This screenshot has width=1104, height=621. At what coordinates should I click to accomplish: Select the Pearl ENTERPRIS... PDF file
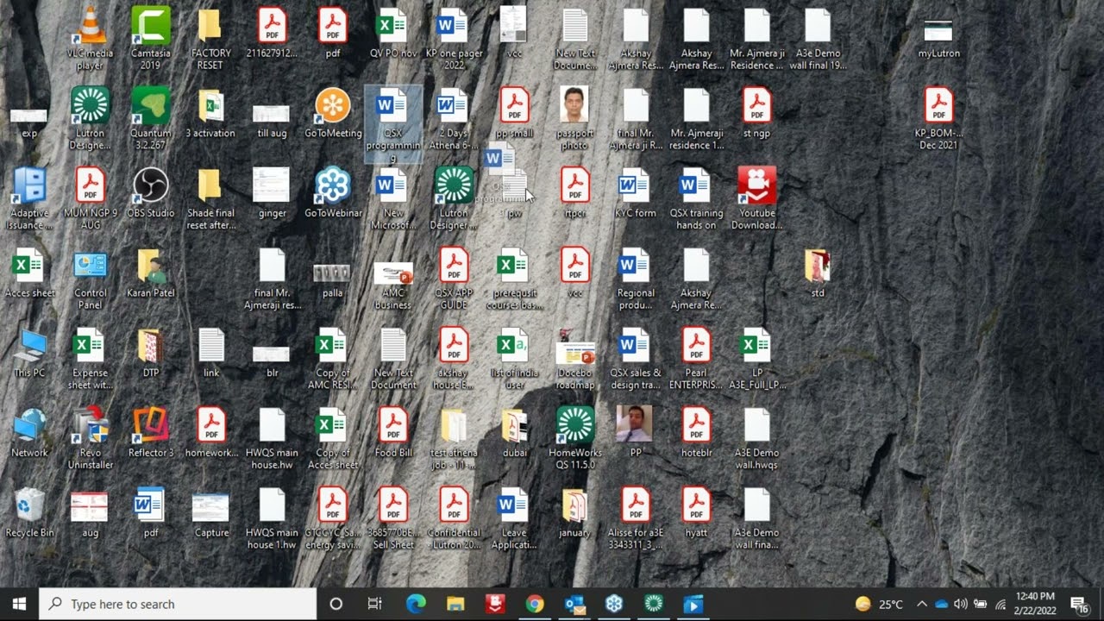click(696, 358)
